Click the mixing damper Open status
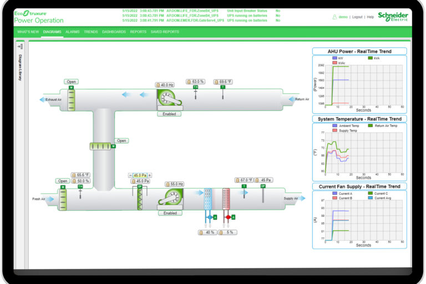The image size is (426, 284). (121, 141)
